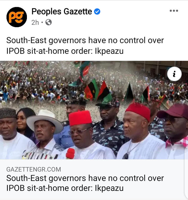Image resolution: width=188 pixels, height=200 pixels.
Task: Open the three-dot post options menu
Action: tap(174, 11)
